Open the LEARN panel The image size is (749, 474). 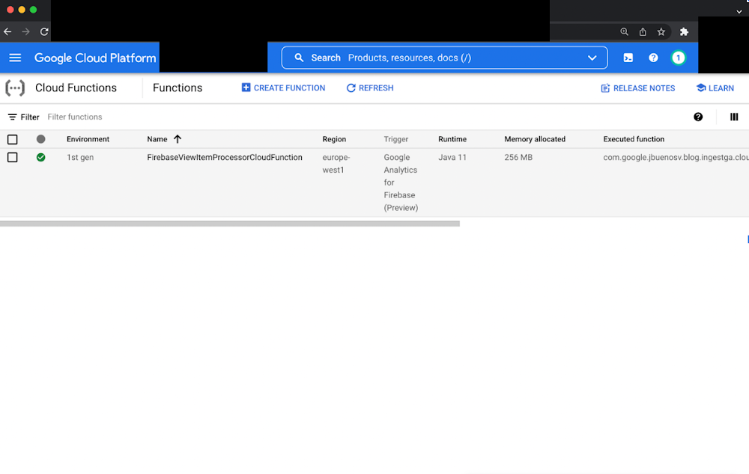point(715,88)
